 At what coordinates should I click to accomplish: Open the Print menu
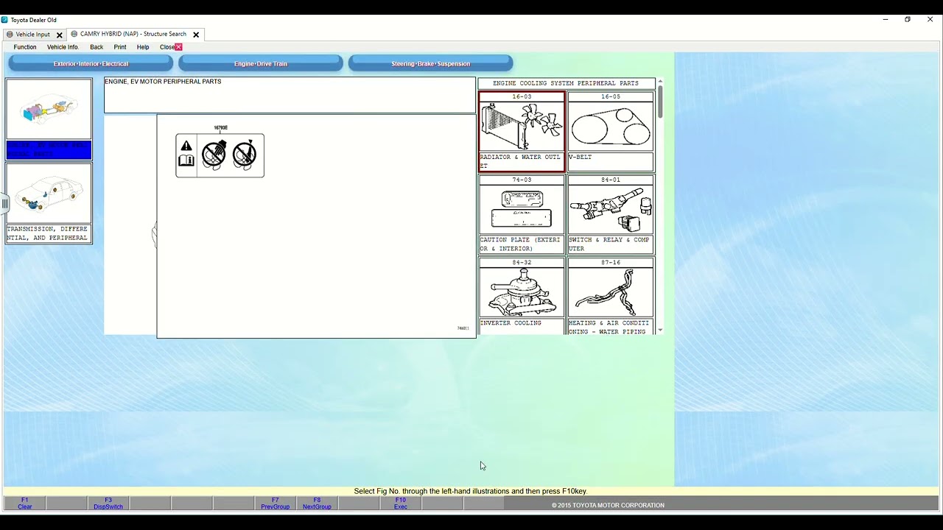(x=120, y=47)
